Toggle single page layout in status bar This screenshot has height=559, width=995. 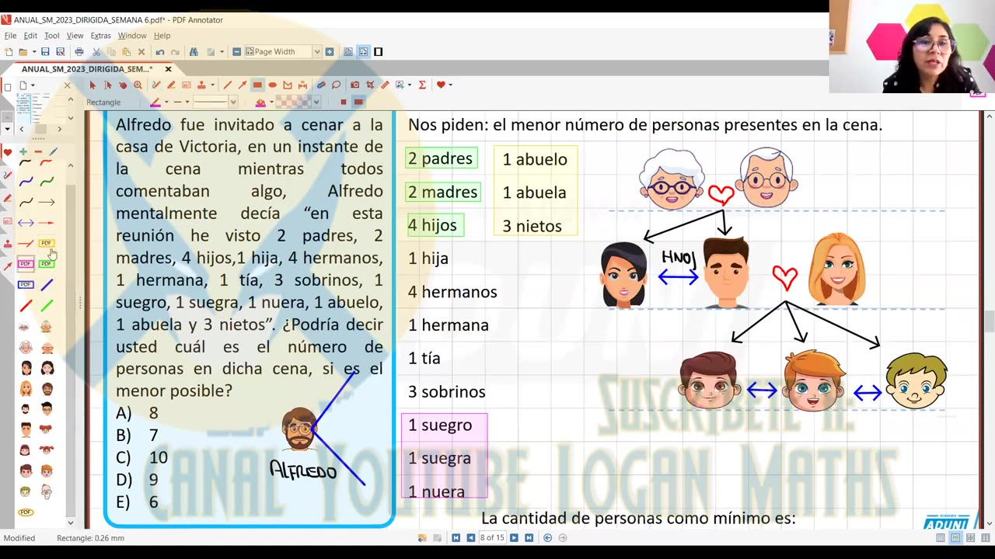[x=941, y=537]
